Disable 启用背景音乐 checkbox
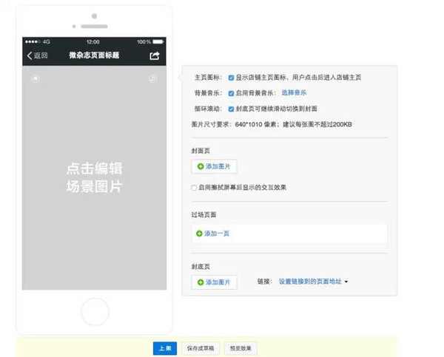The image size is (444, 357). [x=231, y=93]
